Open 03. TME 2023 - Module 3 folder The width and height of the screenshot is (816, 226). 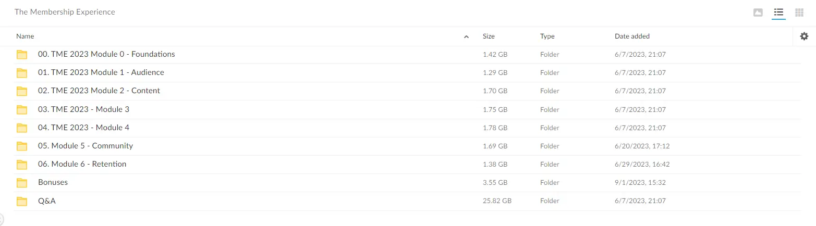coord(83,109)
